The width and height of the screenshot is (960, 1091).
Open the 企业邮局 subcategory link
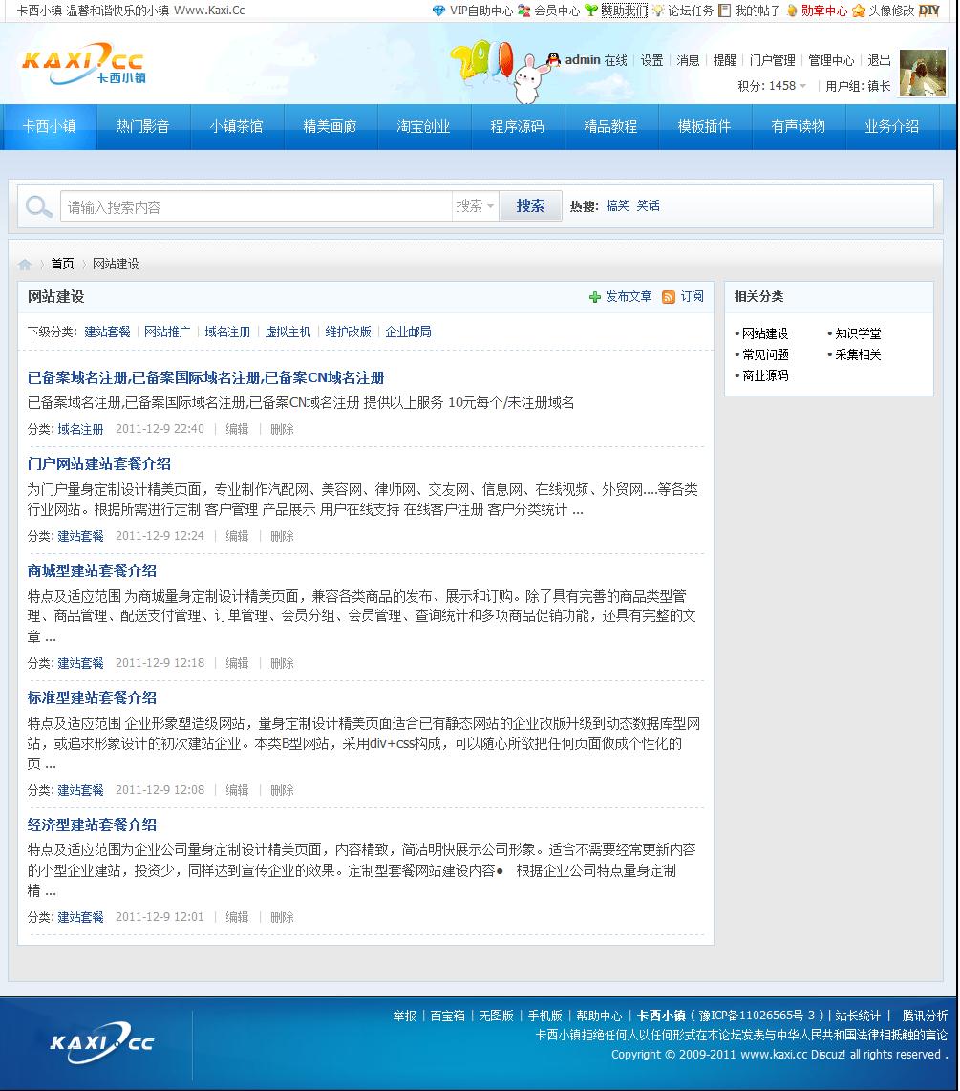[x=408, y=332]
